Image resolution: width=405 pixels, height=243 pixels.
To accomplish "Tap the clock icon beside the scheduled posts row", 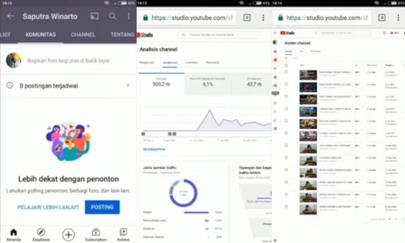I will [x=10, y=85].
